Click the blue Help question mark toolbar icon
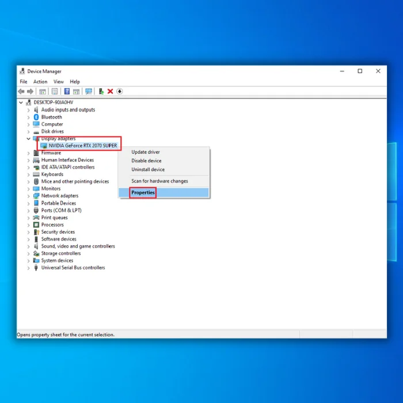Screen dimensions: 403x403 [67, 91]
